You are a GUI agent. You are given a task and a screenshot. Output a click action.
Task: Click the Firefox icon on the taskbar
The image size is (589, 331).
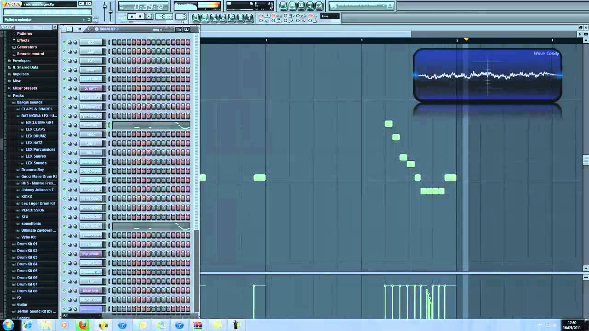click(x=83, y=325)
